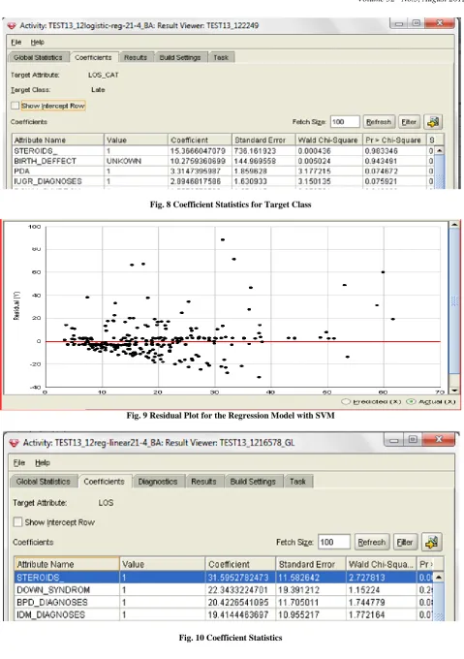Click scroll-down arrow of residual plot
Viewport: 464px width, 659px height.
454,391
